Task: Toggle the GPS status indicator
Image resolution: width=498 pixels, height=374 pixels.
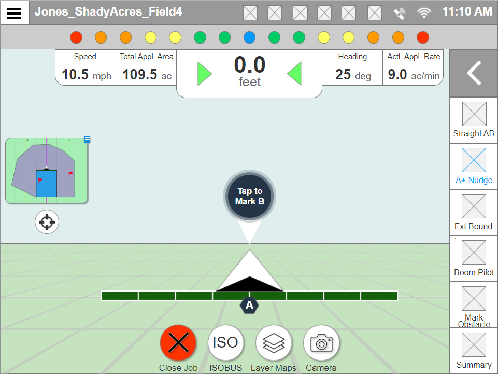Action: (399, 12)
